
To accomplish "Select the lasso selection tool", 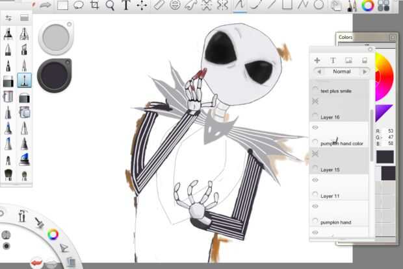I will [x=79, y=5].
